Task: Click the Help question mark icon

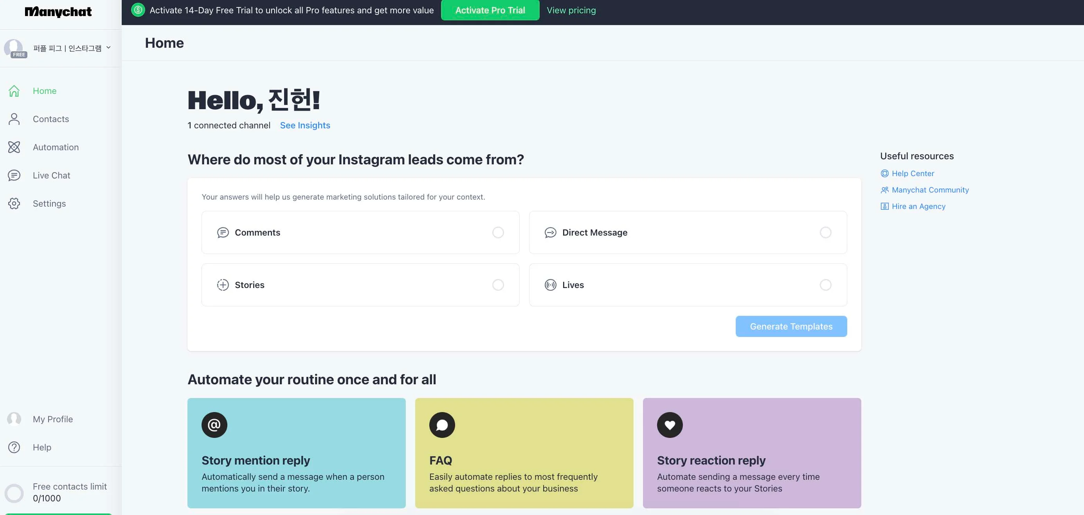Action: coord(14,447)
